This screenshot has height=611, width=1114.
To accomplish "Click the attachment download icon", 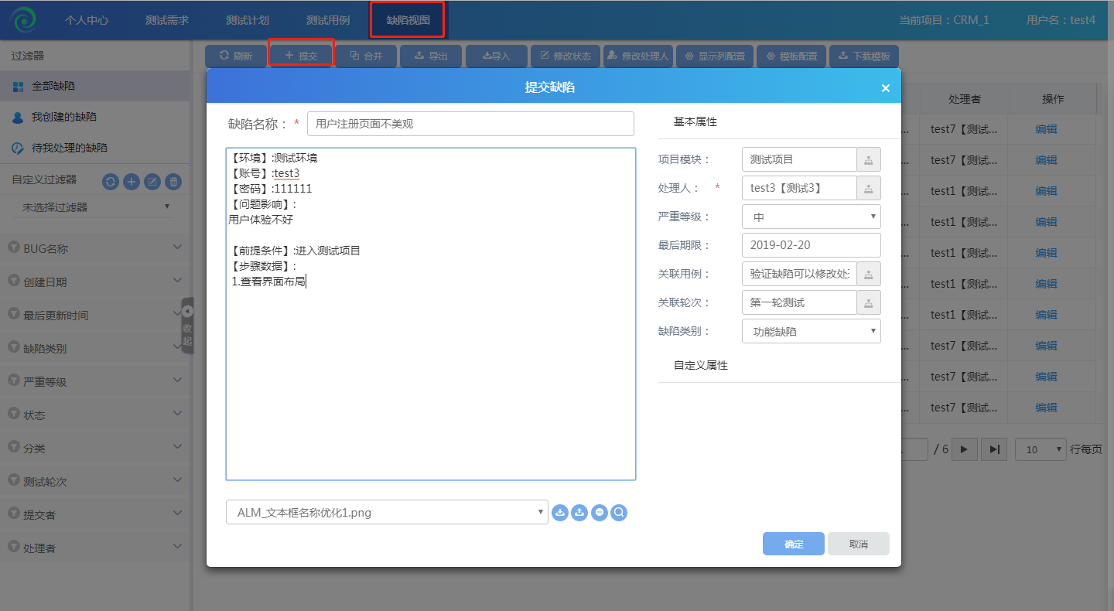I will pos(560,512).
